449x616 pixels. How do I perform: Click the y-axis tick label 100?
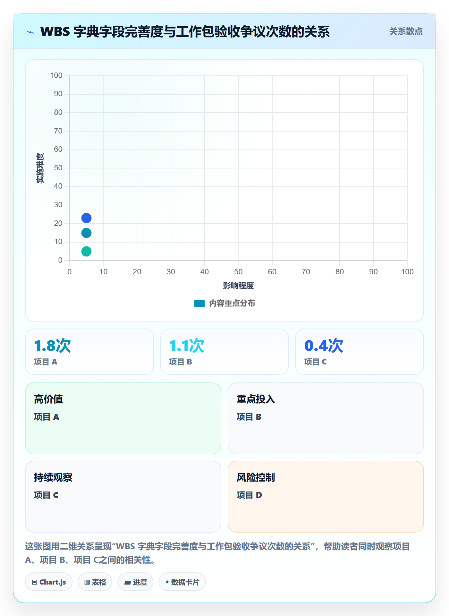[x=56, y=76]
